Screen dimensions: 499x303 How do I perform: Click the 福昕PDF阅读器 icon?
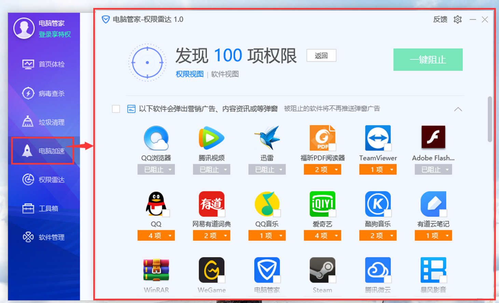(322, 138)
